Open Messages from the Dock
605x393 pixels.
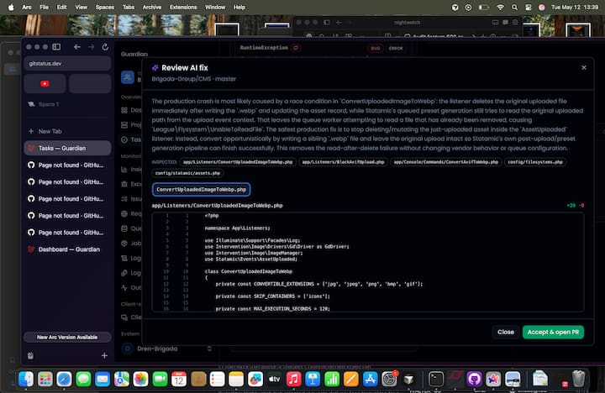coord(83,379)
